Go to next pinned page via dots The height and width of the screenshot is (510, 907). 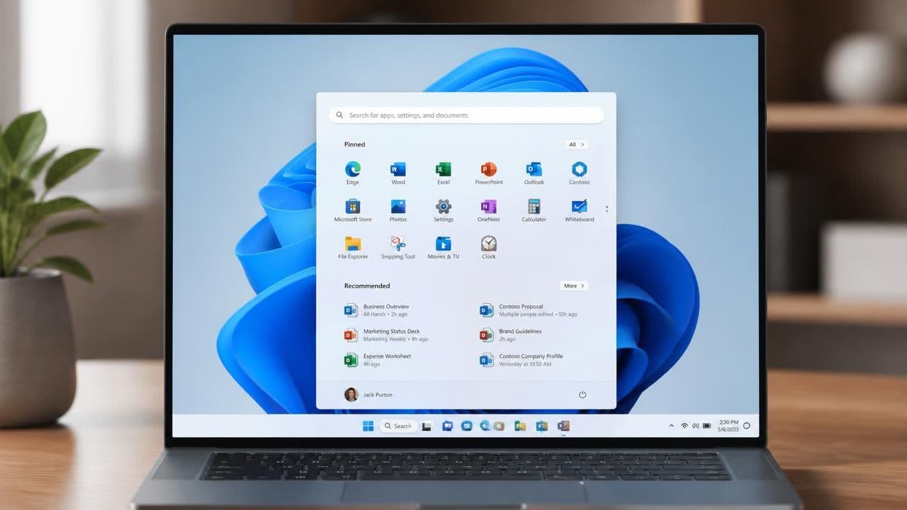click(607, 209)
